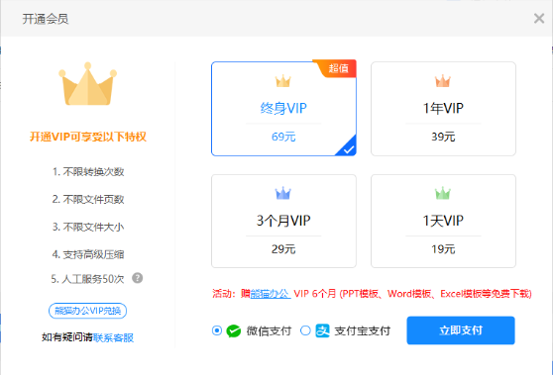Click the Alipay blue logo
This screenshot has width=553, height=375.
pos(322,330)
